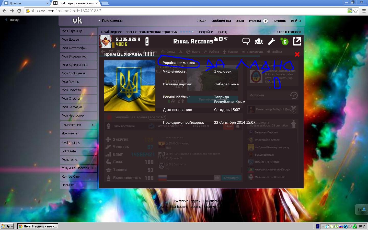
Task: Open the Контра Сити app link
Action: coord(78,177)
